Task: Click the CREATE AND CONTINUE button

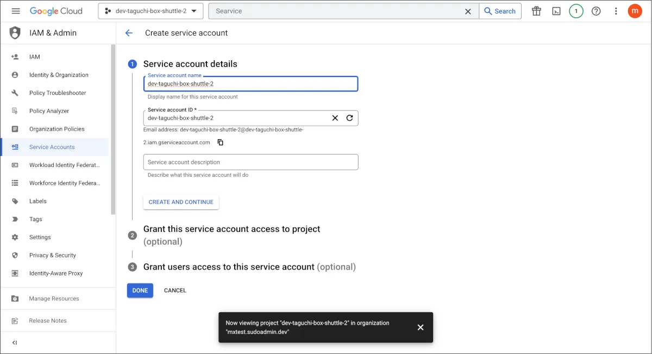Action: [x=181, y=202]
